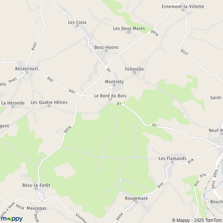Click the Neuf-Marché marker at right edge
Screen dimensions: 223x223
(x=222, y=134)
